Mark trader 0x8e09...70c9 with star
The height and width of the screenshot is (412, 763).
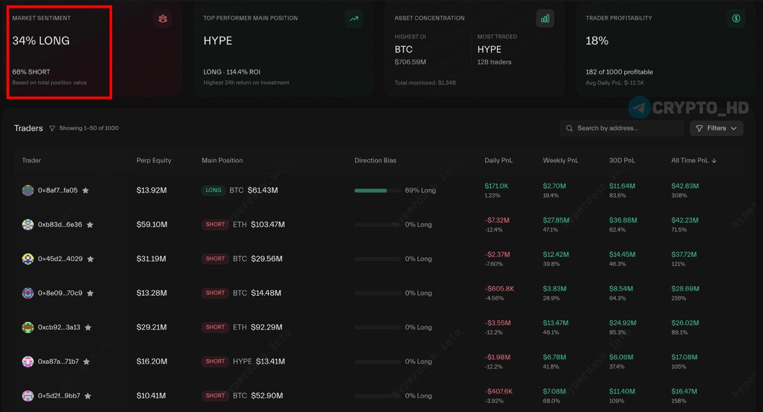point(90,293)
